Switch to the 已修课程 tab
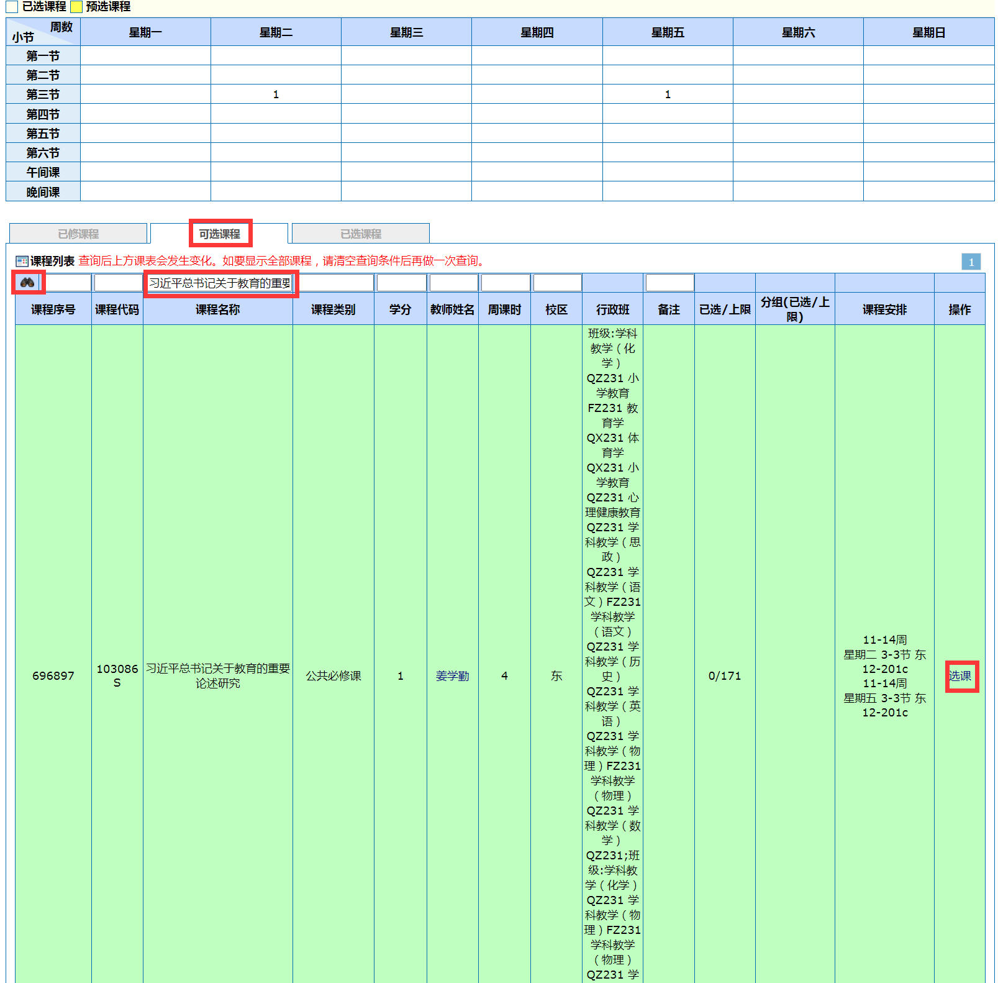The image size is (998, 983). [78, 234]
